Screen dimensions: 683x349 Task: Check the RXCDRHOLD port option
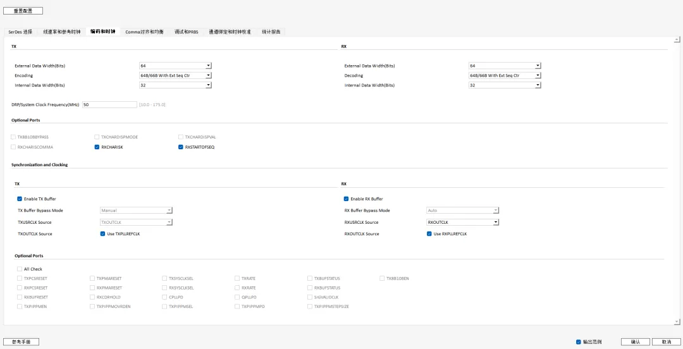point(92,297)
